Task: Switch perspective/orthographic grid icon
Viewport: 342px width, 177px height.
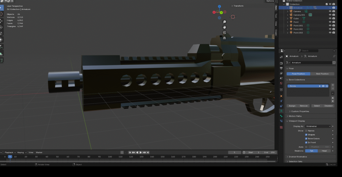Action: coord(224,38)
